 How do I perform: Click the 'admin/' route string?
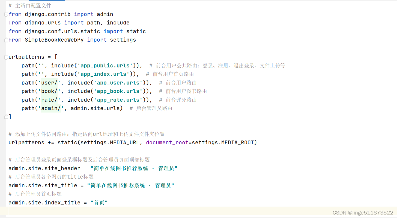pyautogui.click(x=51, y=108)
